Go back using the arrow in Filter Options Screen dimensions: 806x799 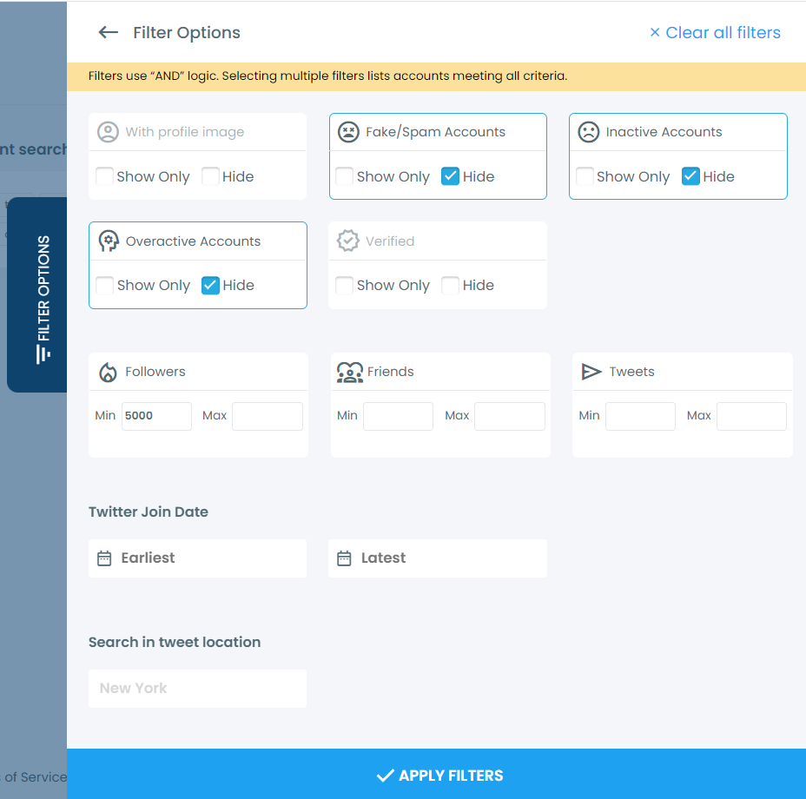click(108, 32)
